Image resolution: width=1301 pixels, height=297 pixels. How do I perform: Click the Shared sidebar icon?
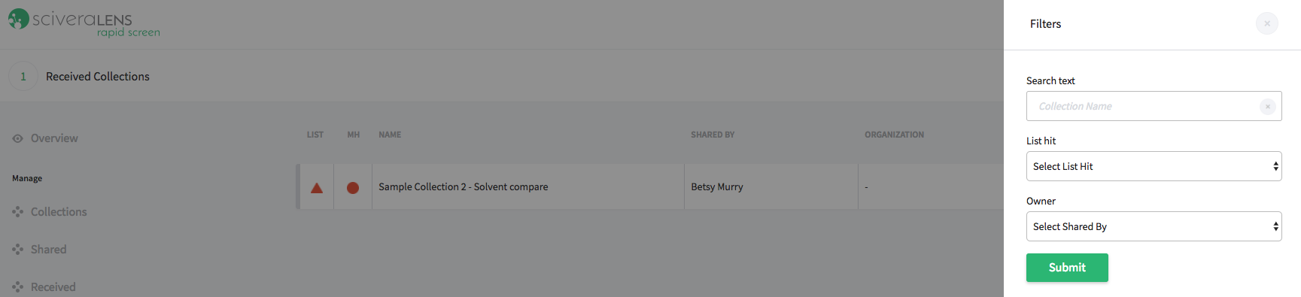click(x=17, y=250)
